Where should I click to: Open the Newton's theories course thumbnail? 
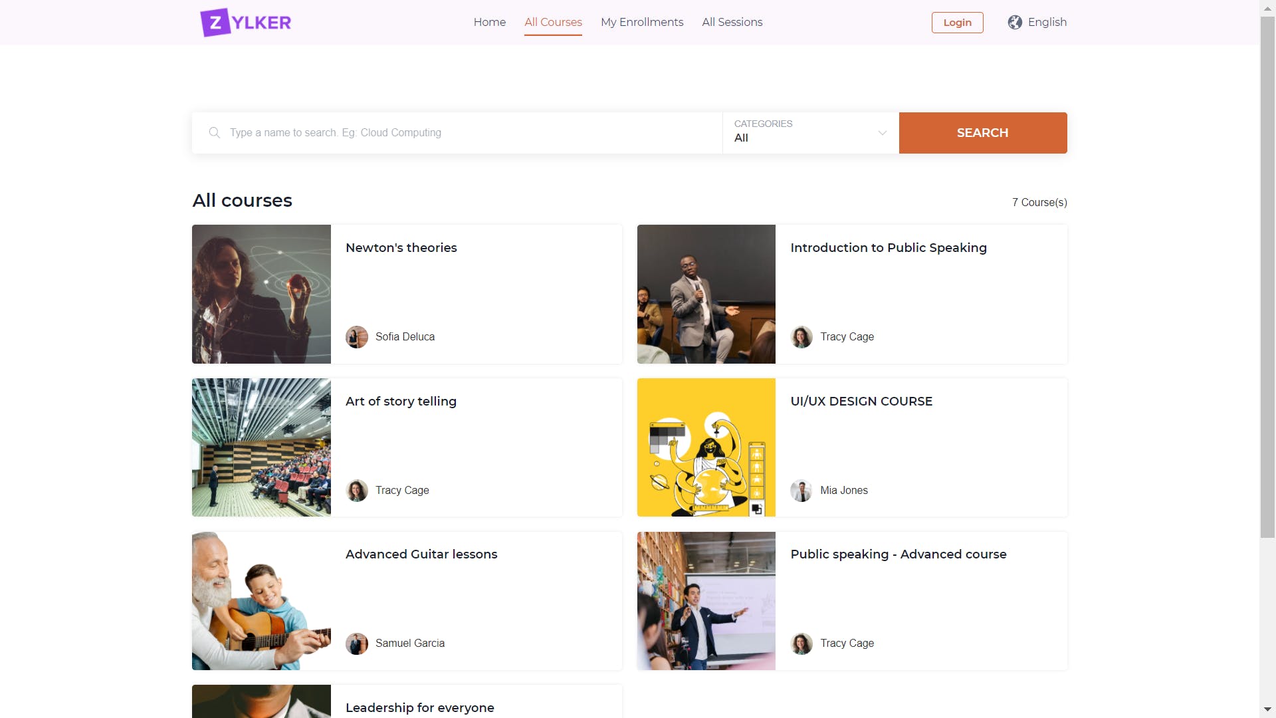coord(261,295)
